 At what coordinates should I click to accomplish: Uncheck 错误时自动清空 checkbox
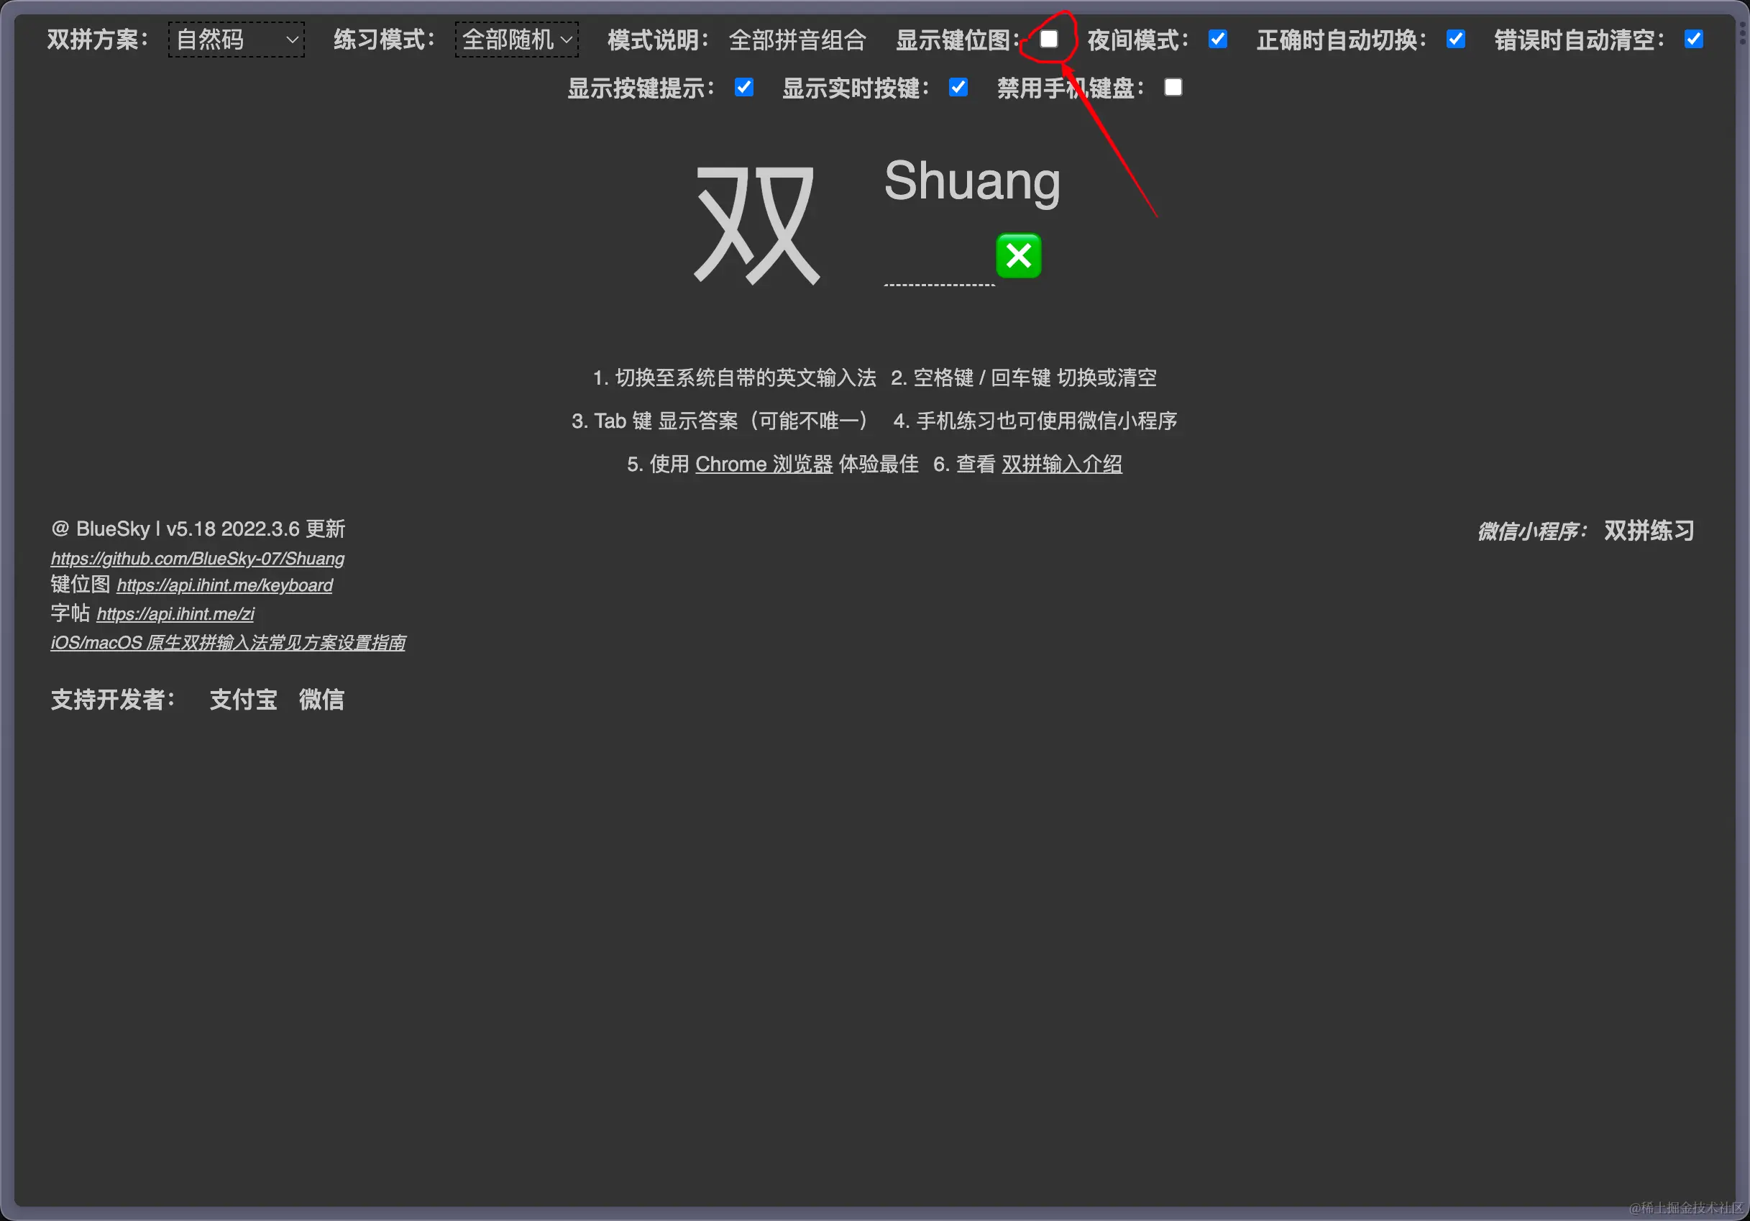(x=1694, y=39)
